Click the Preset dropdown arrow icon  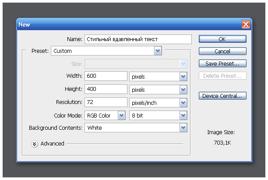point(158,51)
